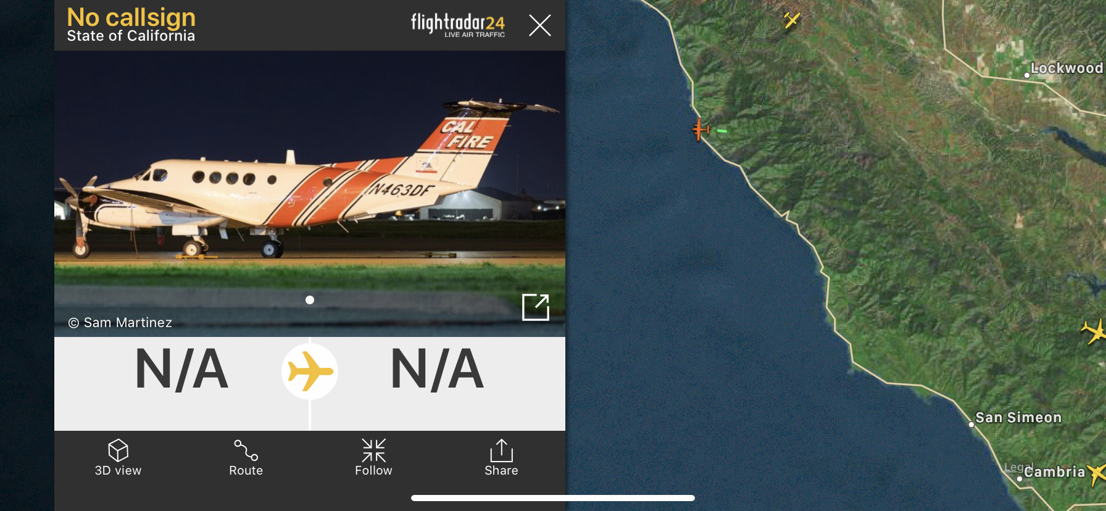Open the 3D view cube icon
Viewport: 1106px width, 511px height.
click(x=118, y=451)
